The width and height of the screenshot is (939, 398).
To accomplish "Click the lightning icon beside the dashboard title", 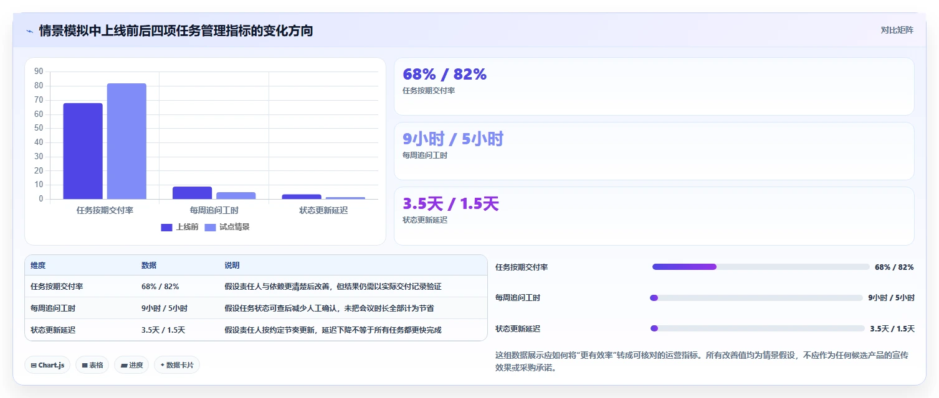I will [30, 30].
